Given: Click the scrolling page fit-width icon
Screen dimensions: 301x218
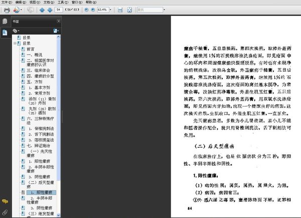Looking at the screenshot, I should (x=120, y=10).
